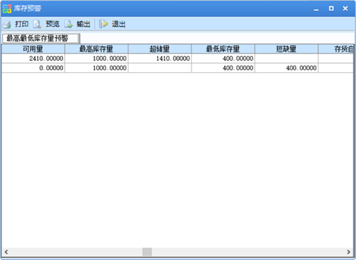Screen dimensions: 356x260
Task: Click the horizontal scrollbar right arrow
Action: point(348,252)
